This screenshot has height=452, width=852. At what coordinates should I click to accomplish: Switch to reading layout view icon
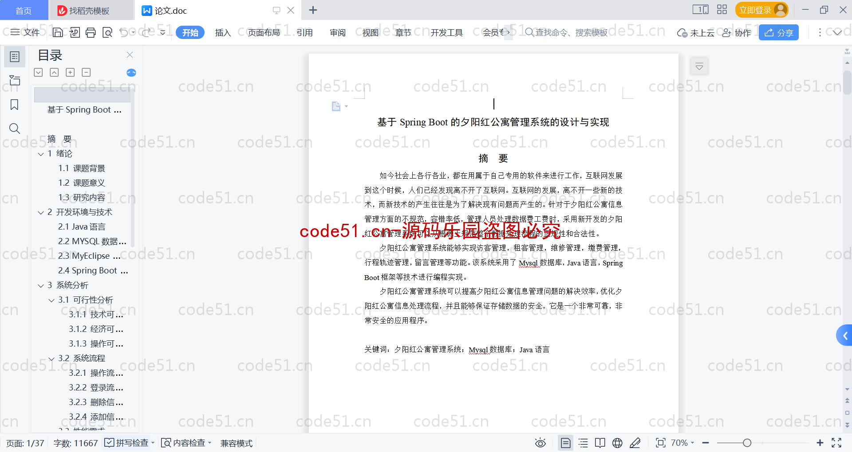(600, 443)
